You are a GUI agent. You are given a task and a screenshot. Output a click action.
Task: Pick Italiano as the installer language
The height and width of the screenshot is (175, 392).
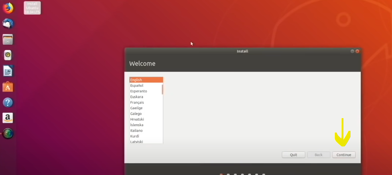pos(146,131)
